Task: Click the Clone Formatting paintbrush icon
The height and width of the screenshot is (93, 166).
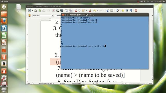Action: click(x=90, y=11)
